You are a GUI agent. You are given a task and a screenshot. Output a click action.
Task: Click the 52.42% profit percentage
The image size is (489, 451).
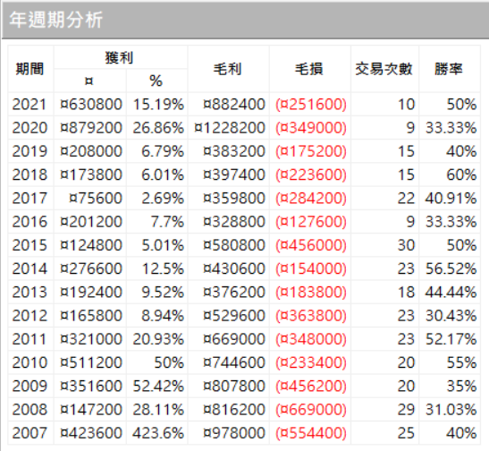[x=158, y=386]
